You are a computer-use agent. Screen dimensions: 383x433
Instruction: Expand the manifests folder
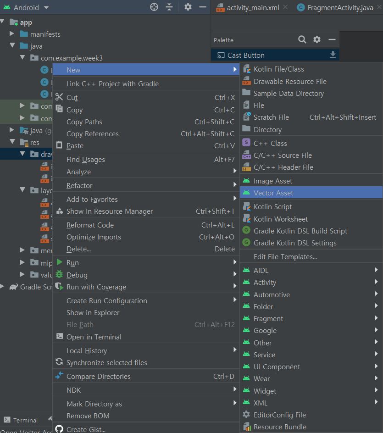coord(11,33)
